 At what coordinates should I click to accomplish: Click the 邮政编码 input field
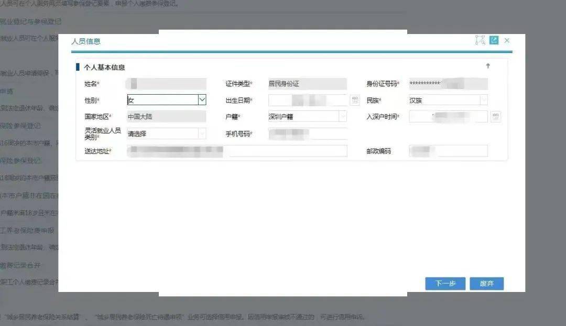point(448,151)
